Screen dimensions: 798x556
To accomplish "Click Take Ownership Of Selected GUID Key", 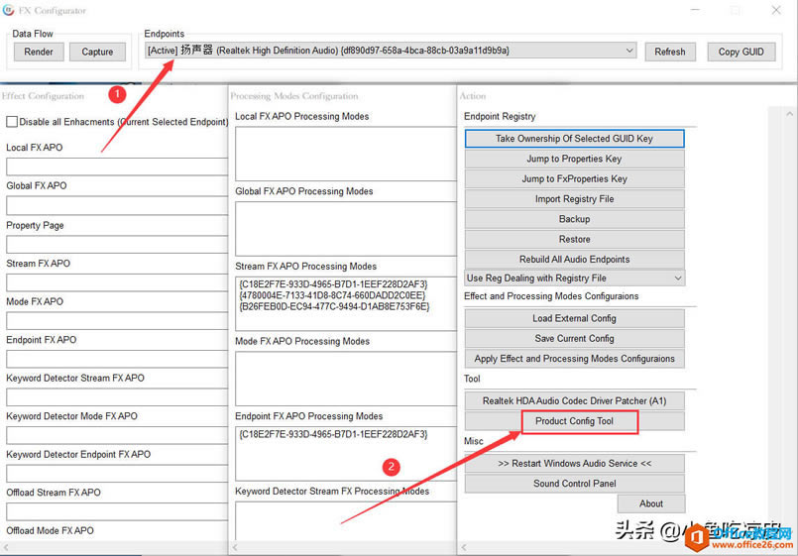I will click(574, 139).
